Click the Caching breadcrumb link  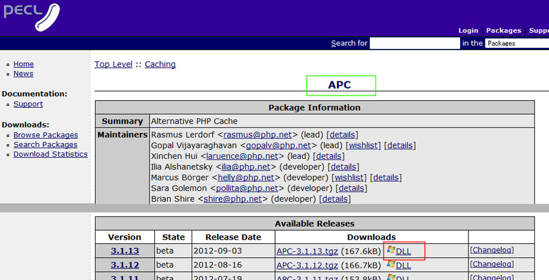(160, 64)
